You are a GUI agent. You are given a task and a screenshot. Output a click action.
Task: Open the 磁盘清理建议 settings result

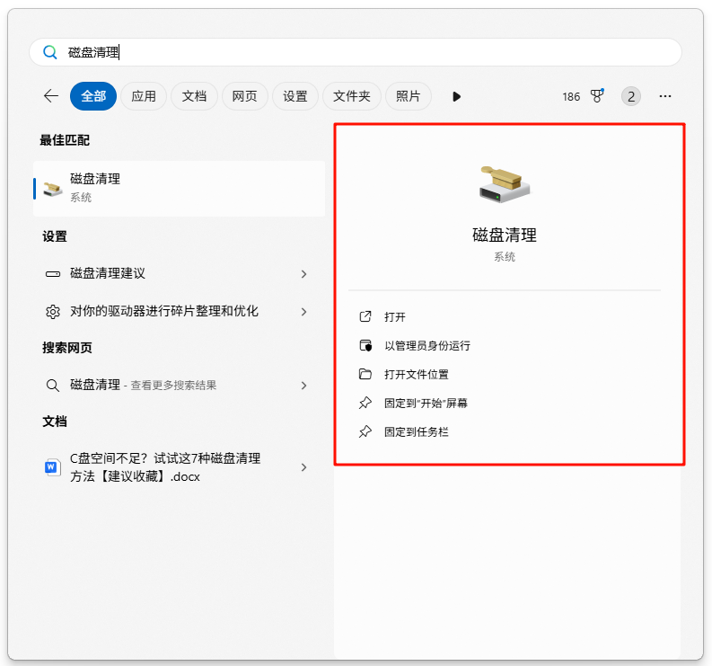tap(180, 273)
